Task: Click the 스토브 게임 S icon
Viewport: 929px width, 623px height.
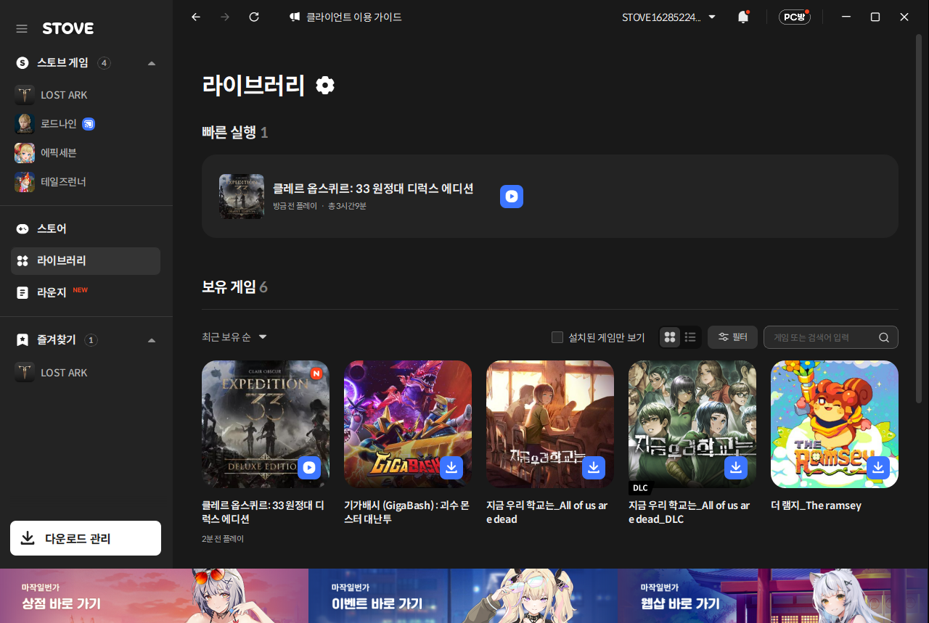Action: coord(22,63)
